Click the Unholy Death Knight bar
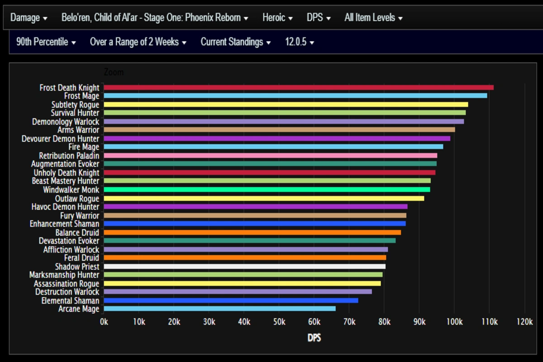The height and width of the screenshot is (362, 543). tap(270, 172)
